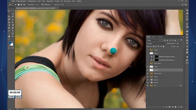Toggle the Сглаживание checkbox in options bar
This screenshot has width=196, height=110.
[x=42, y=5]
